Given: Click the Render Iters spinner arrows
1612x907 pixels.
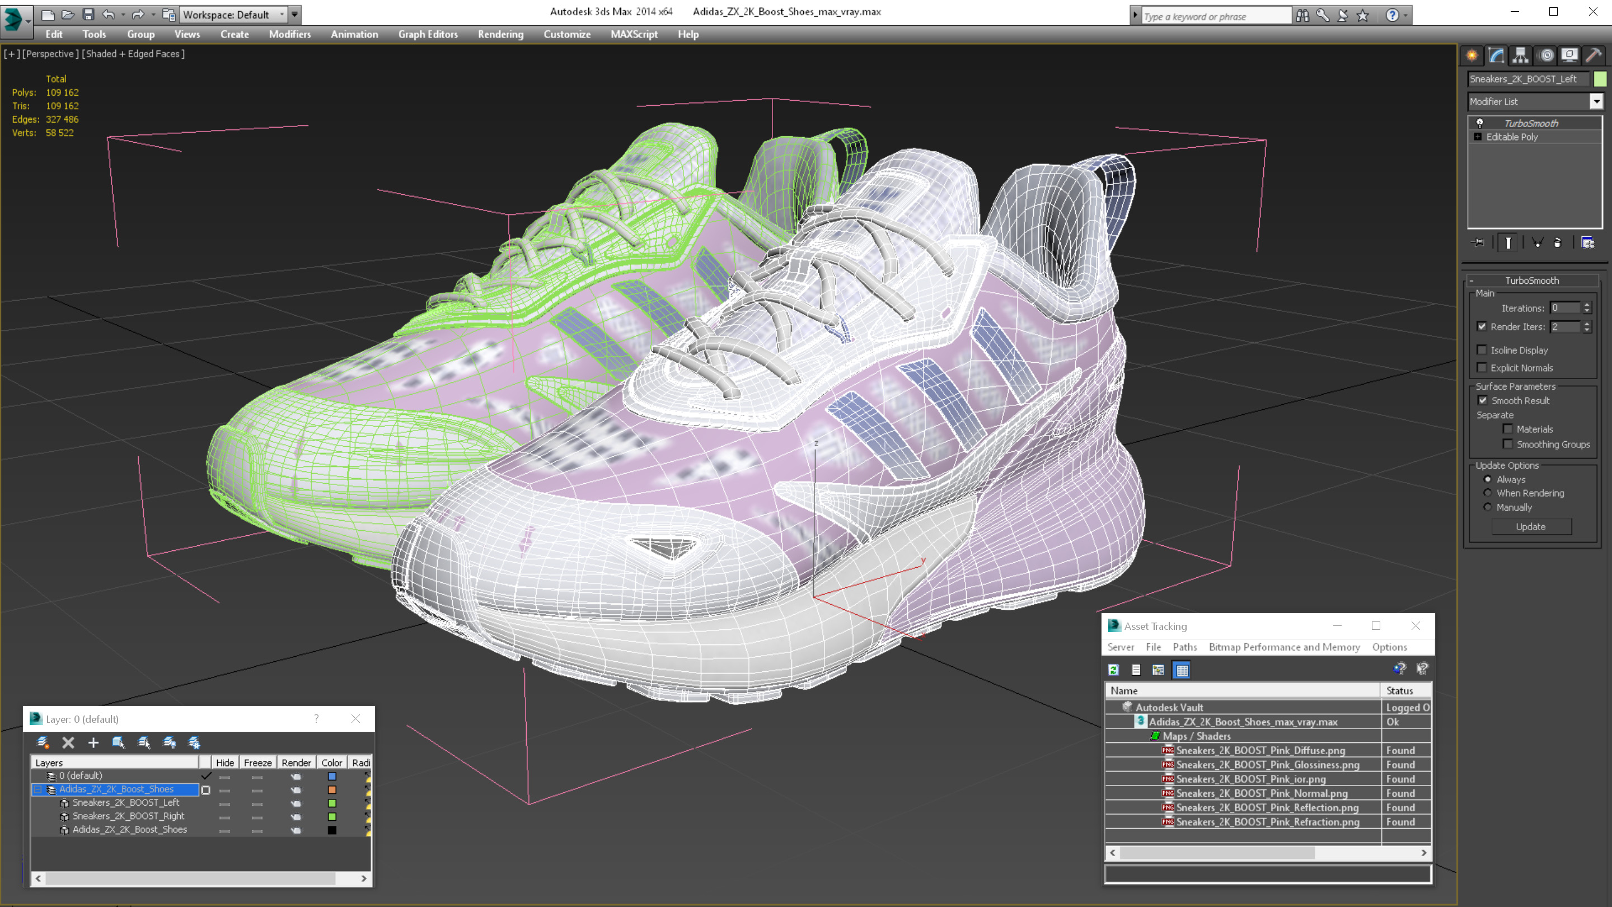Looking at the screenshot, I should 1586,326.
